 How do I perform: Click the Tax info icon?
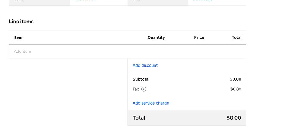pos(144,89)
